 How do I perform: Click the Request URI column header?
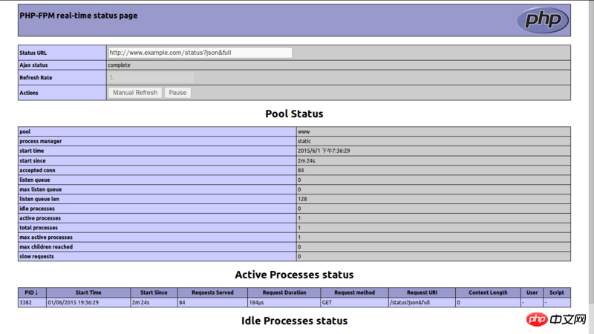421,292
